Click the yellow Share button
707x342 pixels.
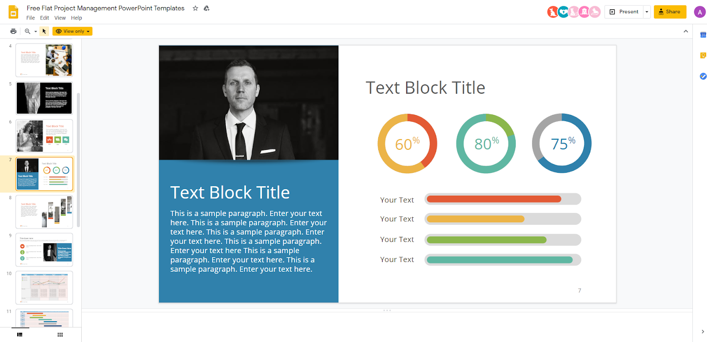670,12
